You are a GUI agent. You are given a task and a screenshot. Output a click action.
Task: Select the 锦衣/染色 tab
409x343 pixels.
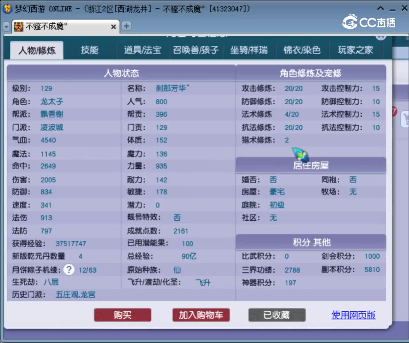[302, 50]
